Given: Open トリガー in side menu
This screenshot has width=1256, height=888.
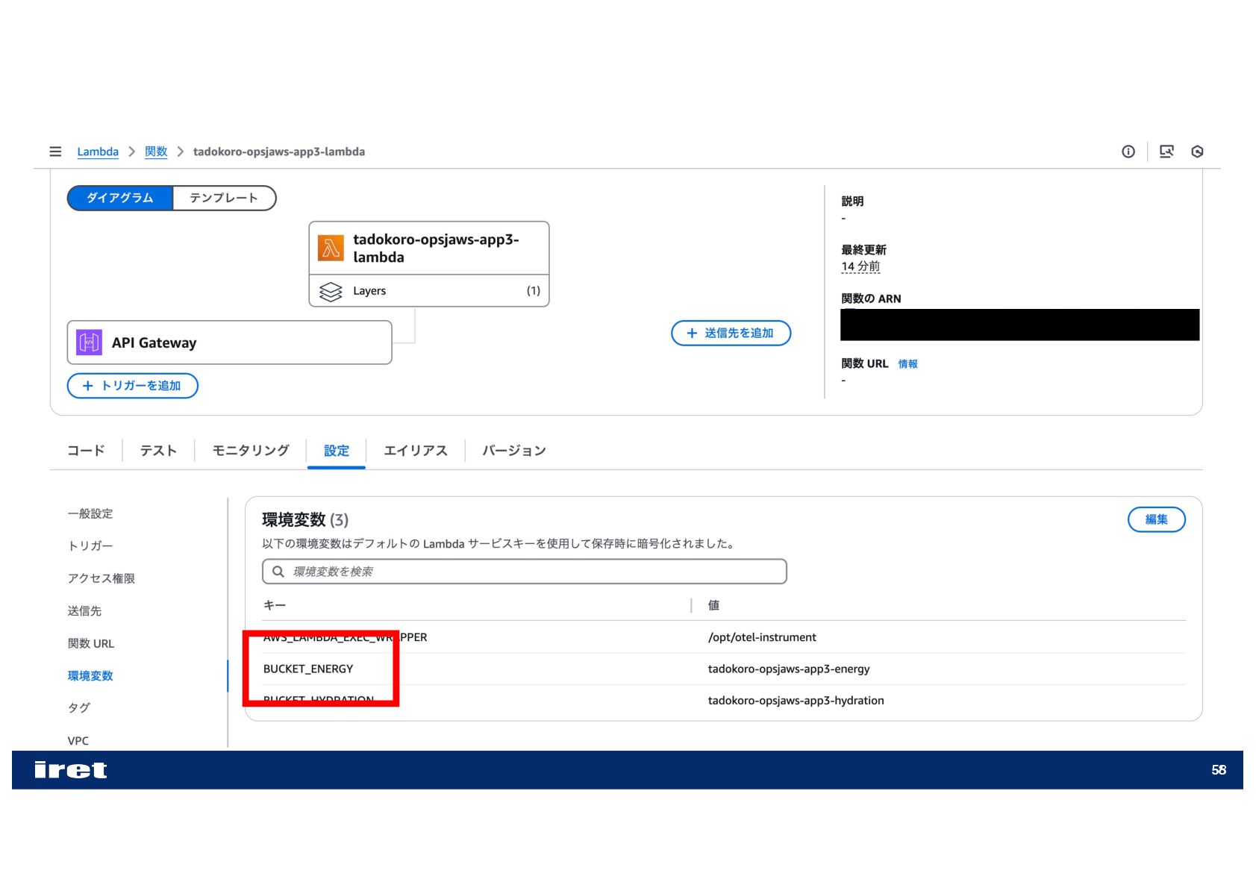Looking at the screenshot, I should (90, 545).
